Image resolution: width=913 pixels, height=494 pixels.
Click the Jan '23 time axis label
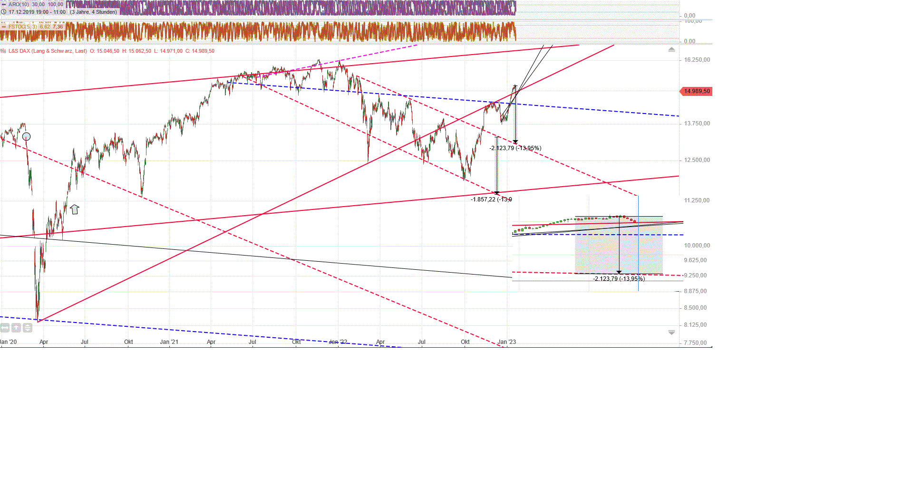tap(507, 342)
